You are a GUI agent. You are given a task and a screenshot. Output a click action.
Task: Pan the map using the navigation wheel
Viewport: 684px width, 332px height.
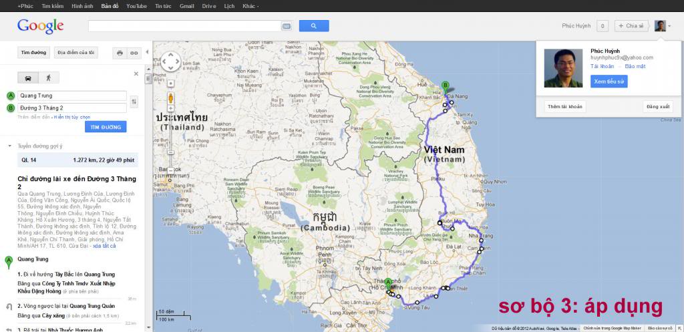170,61
